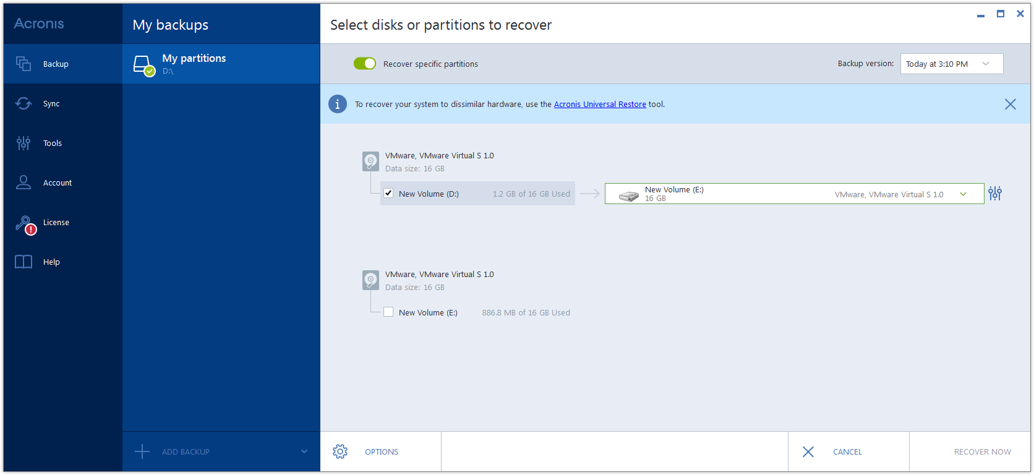
Task: Expand the Add Backup dropdown arrow
Action: [x=304, y=451]
